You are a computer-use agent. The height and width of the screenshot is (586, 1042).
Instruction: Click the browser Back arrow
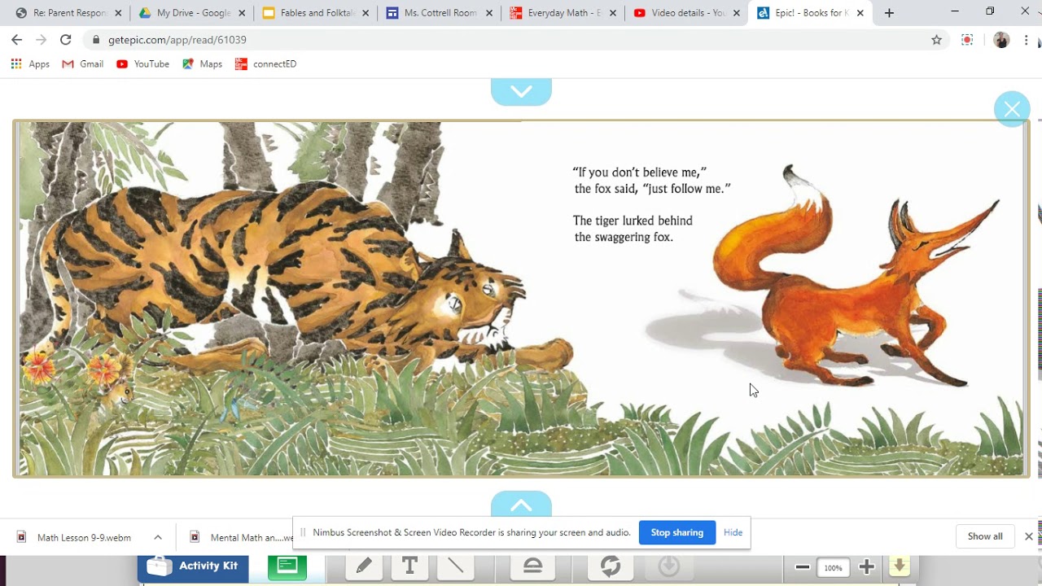coord(16,39)
